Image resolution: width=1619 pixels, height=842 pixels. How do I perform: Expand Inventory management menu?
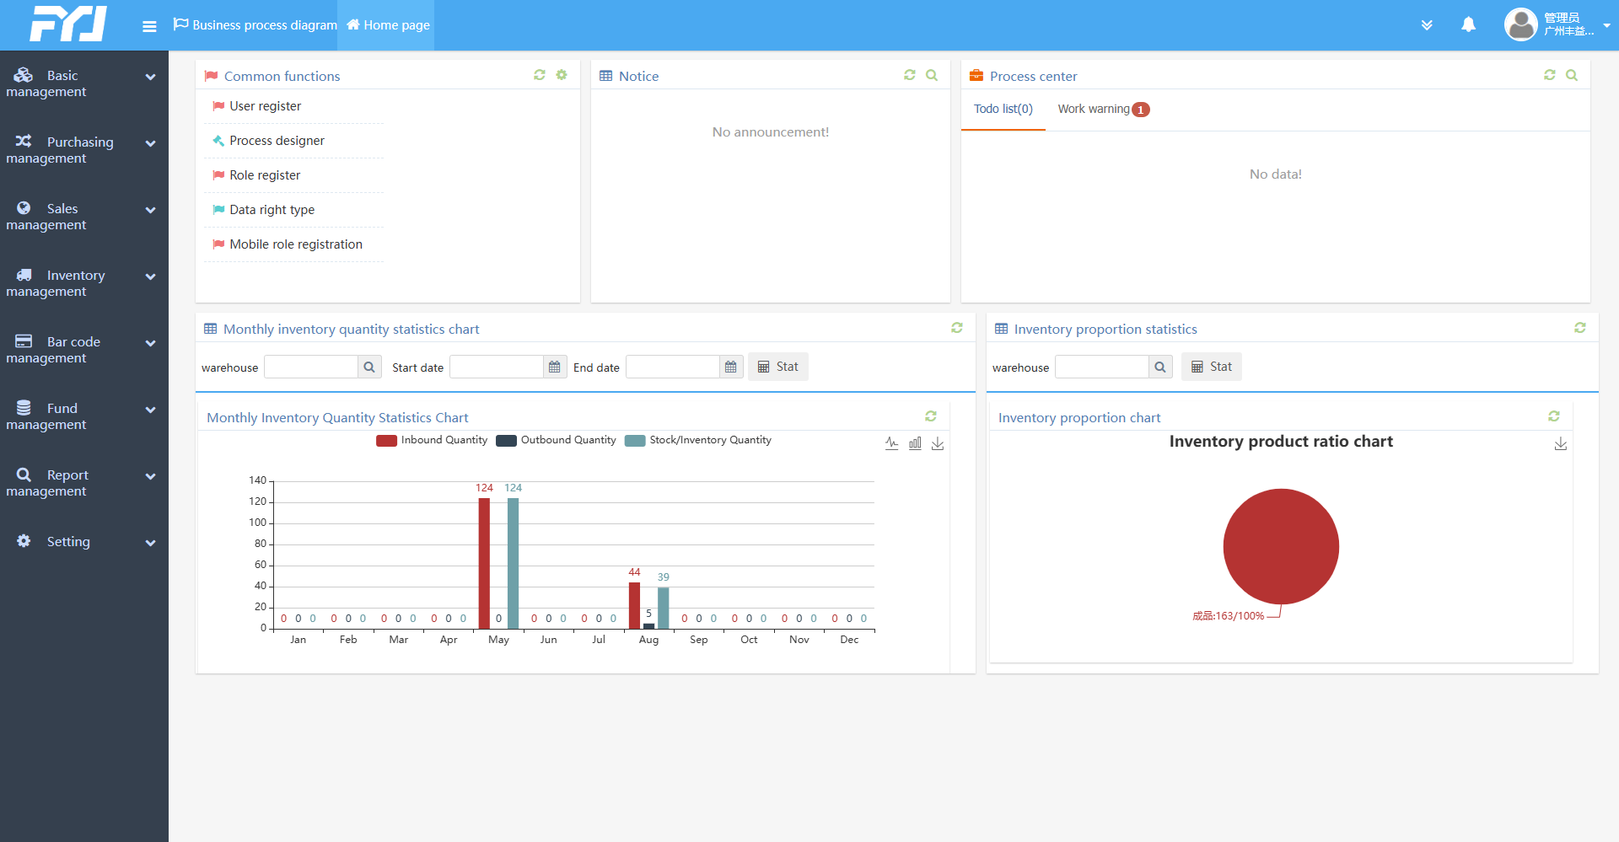tap(84, 283)
